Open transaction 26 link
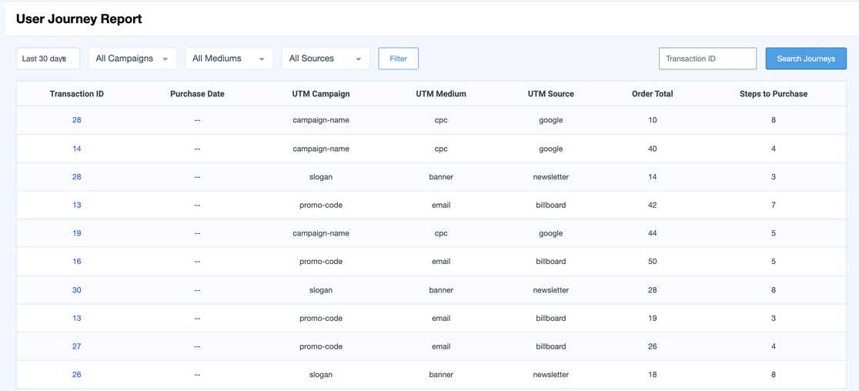This screenshot has height=391, width=859. [x=77, y=375]
